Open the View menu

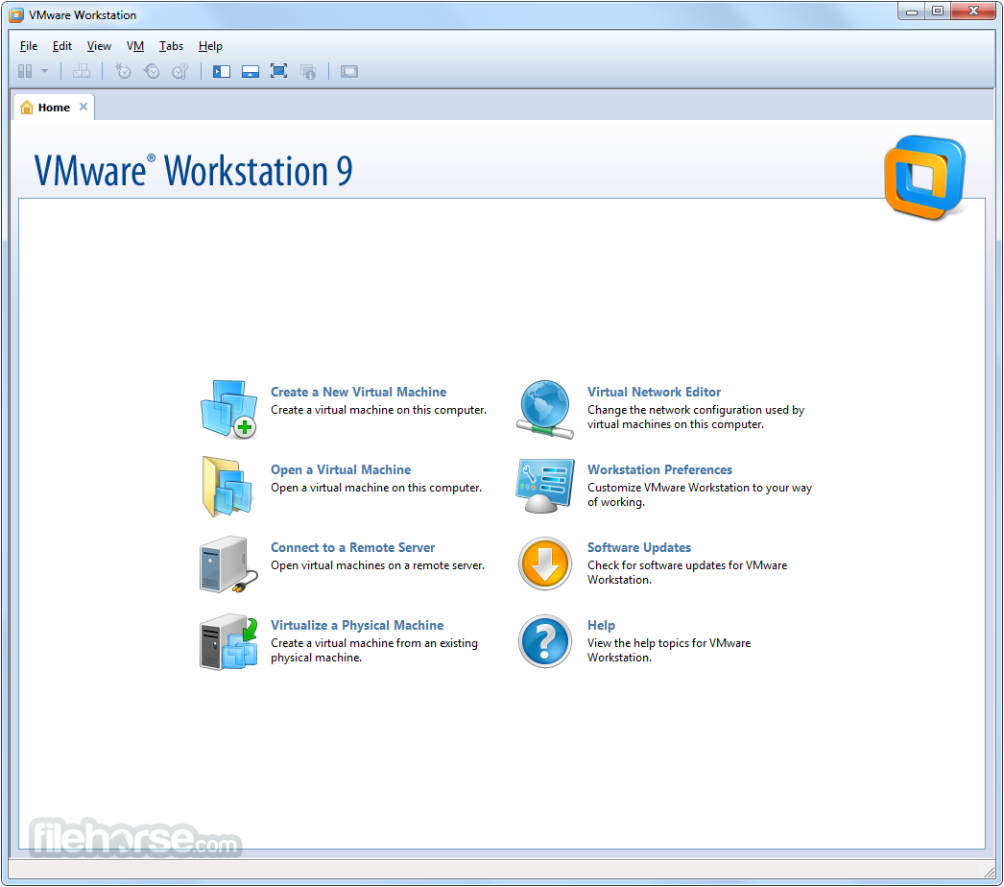tap(99, 46)
